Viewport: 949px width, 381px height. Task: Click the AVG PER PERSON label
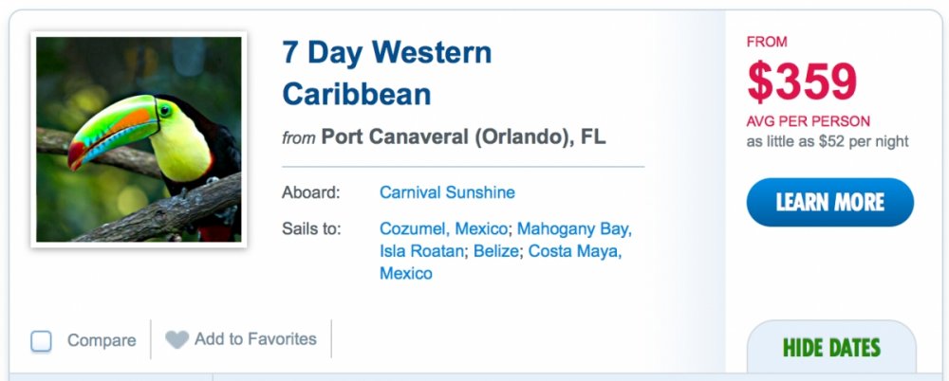pos(809,121)
